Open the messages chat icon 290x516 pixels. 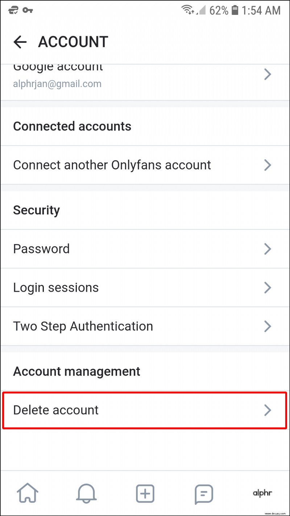[203, 494]
